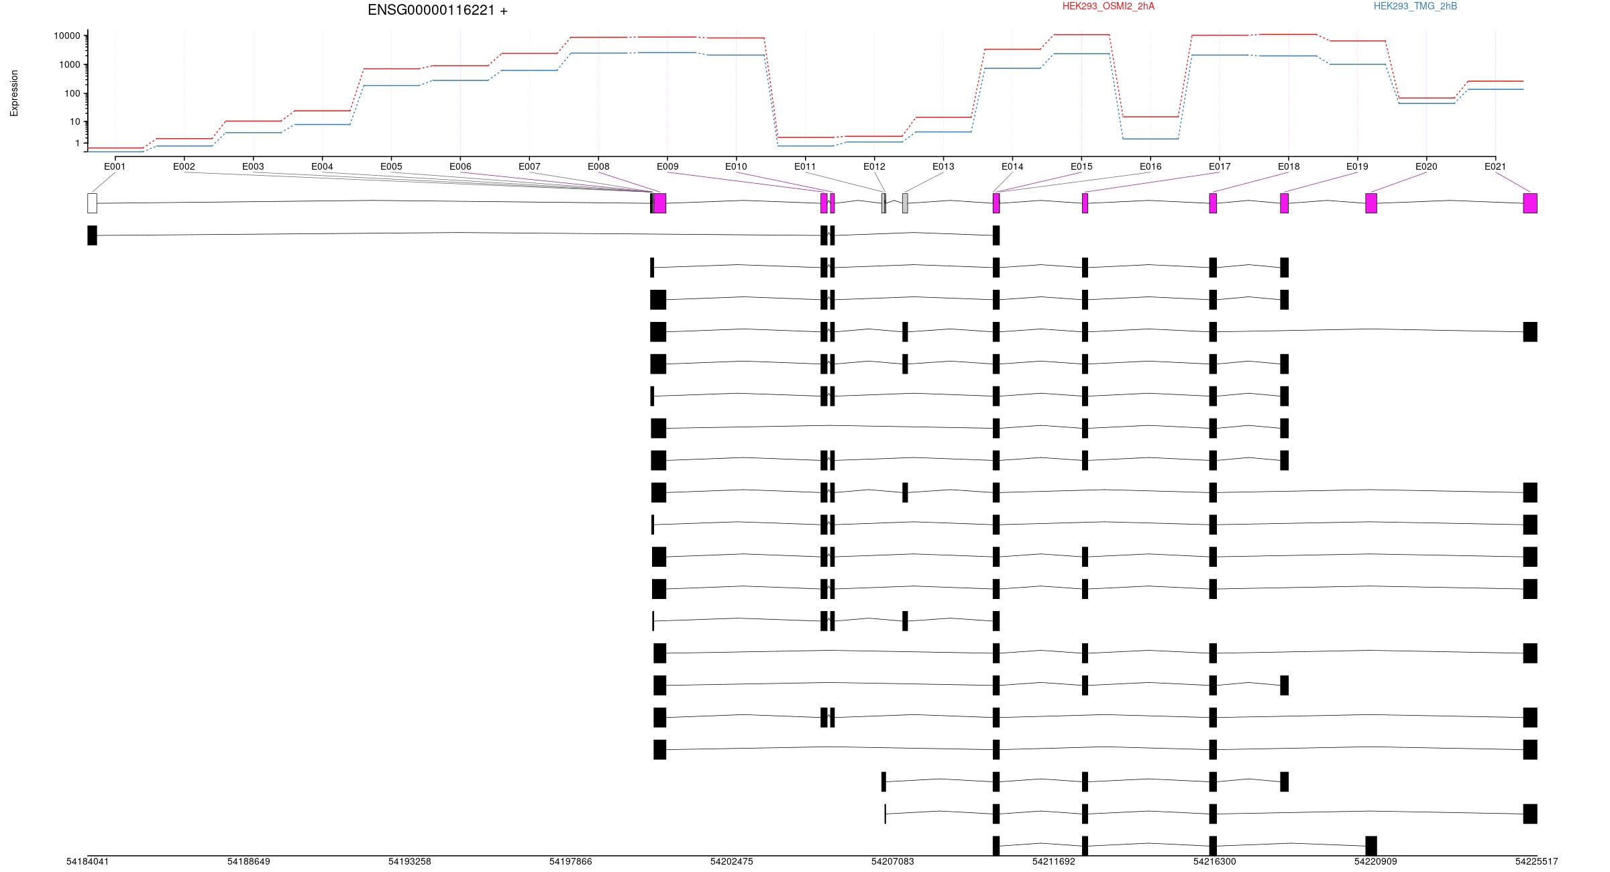The height and width of the screenshot is (872, 1610).
Task: Click genomic coordinate 54202475
Action: 731,861
